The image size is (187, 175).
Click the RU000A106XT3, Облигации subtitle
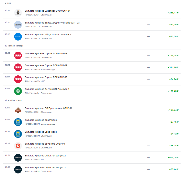coord(38,38)
